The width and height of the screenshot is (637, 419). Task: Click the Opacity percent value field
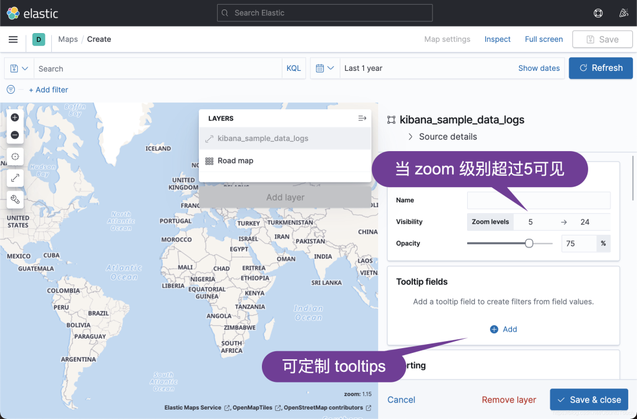pos(579,244)
